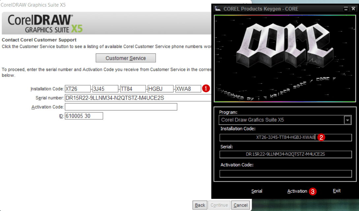The height and width of the screenshot is (211, 359).
Task: Click the "Contact Corel Customer Support" heading
Action: [39, 40]
